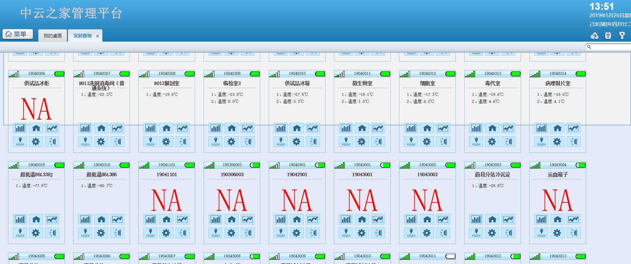Open location pin on device 19041101
631x264 pixels.
pyautogui.click(x=150, y=233)
